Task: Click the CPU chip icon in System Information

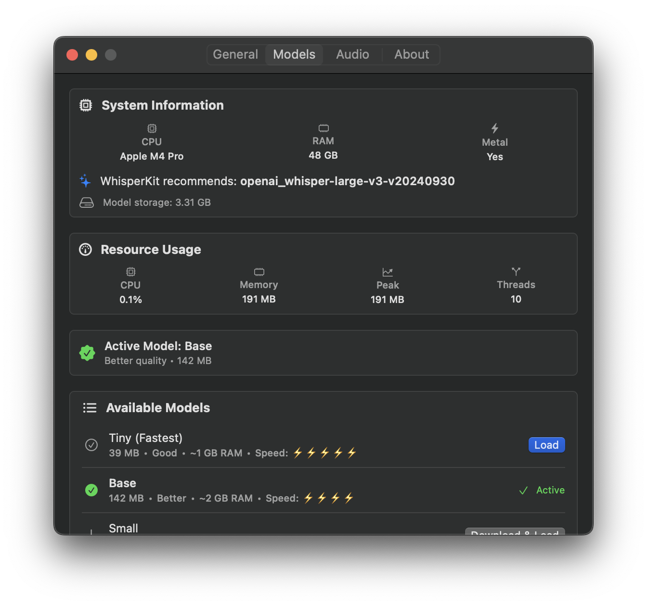Action: click(x=152, y=128)
